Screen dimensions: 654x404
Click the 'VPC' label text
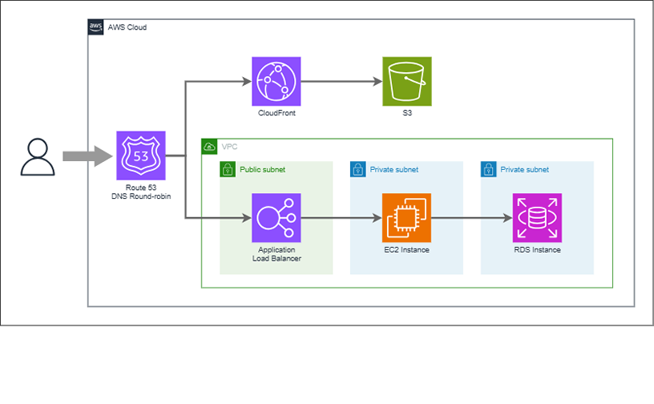pos(229,147)
